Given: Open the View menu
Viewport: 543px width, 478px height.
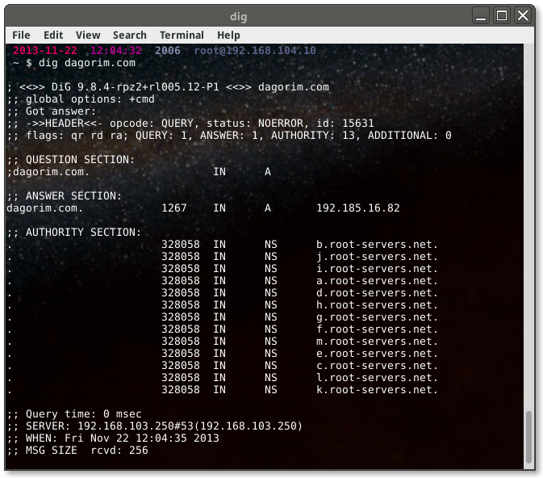Looking at the screenshot, I should [88, 35].
